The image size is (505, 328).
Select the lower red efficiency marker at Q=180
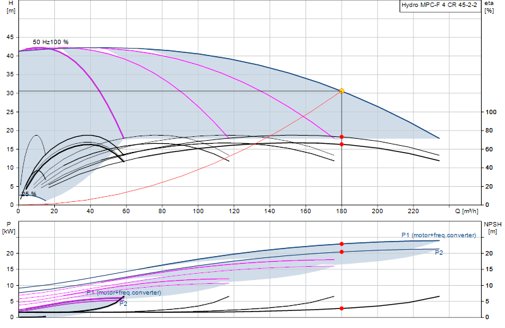(x=342, y=144)
